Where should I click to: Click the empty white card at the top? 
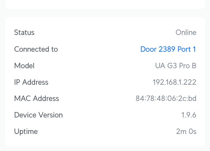[105, 4]
